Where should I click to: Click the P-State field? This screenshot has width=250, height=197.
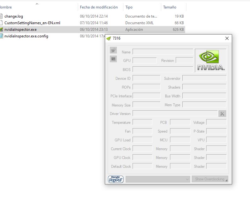click(x=216, y=131)
